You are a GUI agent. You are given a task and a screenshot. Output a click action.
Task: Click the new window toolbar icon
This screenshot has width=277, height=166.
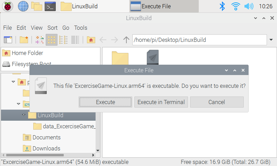tap(8, 40)
